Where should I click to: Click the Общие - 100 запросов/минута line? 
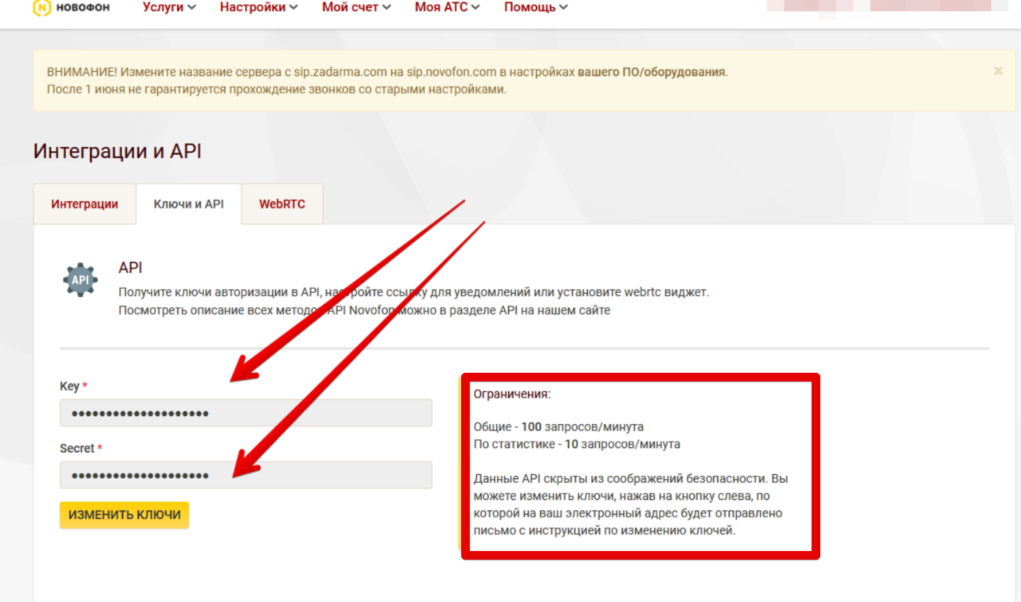click(558, 426)
